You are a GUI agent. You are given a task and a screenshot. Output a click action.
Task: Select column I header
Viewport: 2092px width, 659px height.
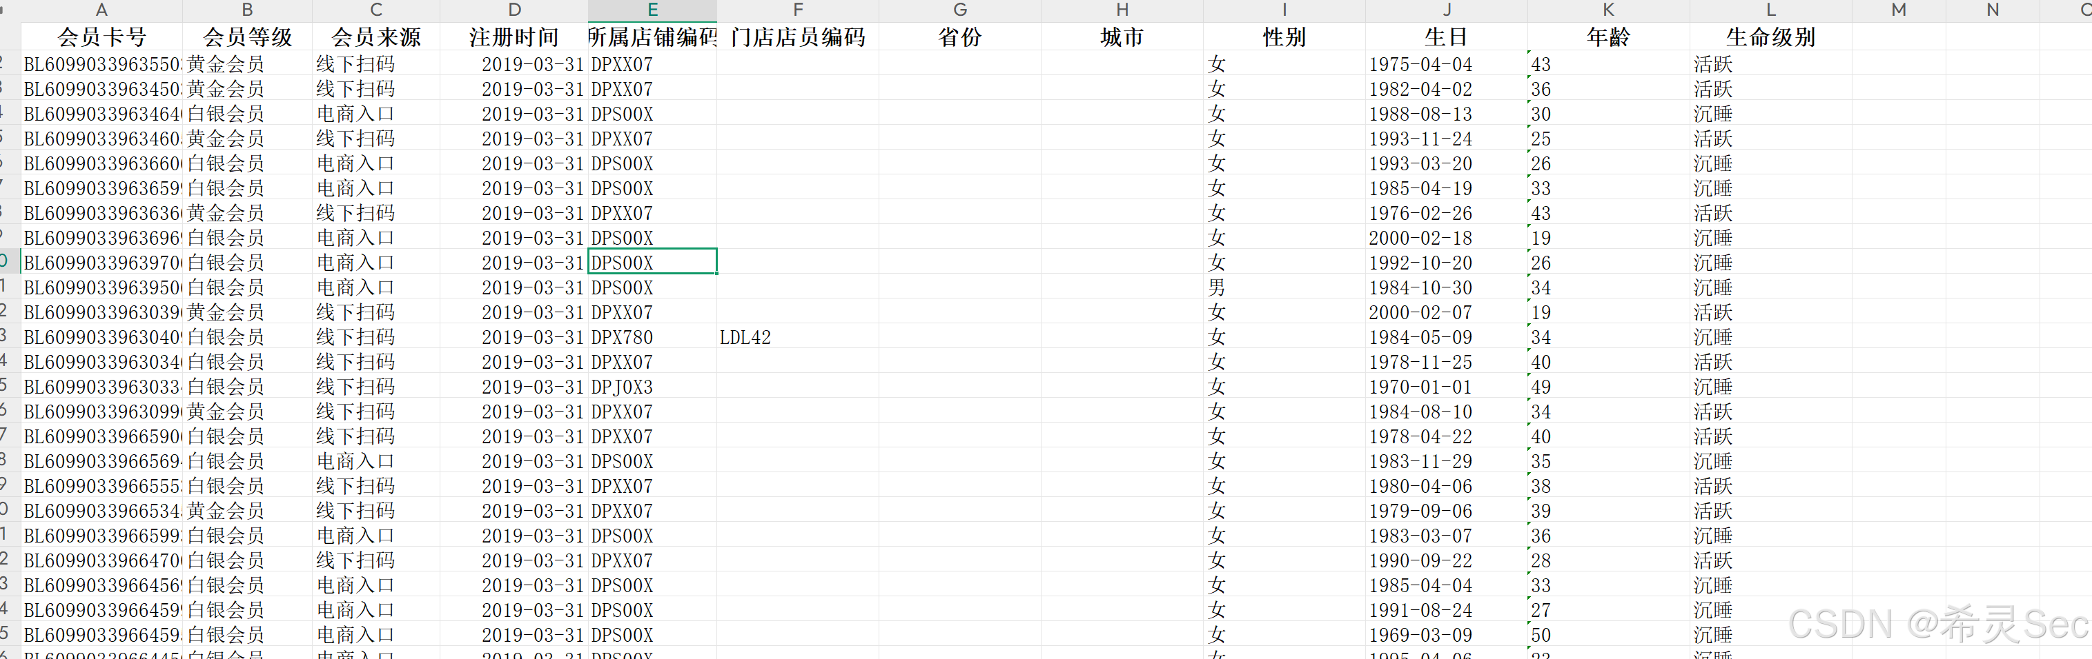tap(1284, 10)
